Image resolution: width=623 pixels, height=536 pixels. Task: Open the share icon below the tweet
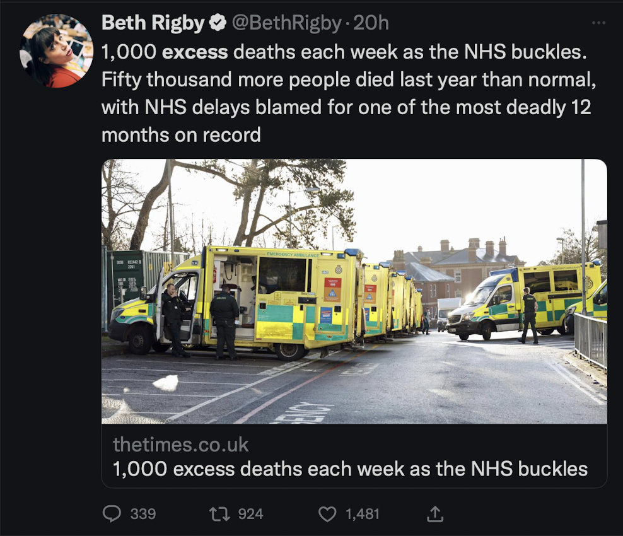point(434,513)
